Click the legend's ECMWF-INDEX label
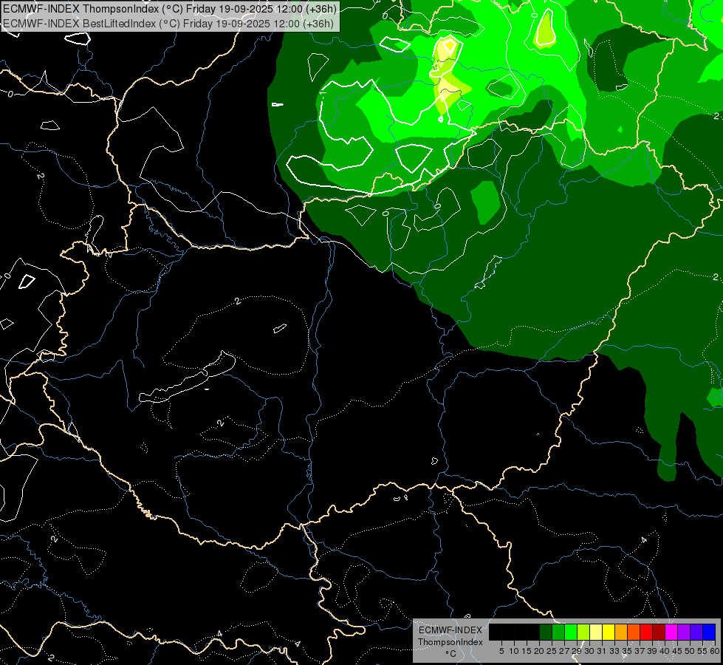Viewport: 723px width, 665px height. pos(450,630)
